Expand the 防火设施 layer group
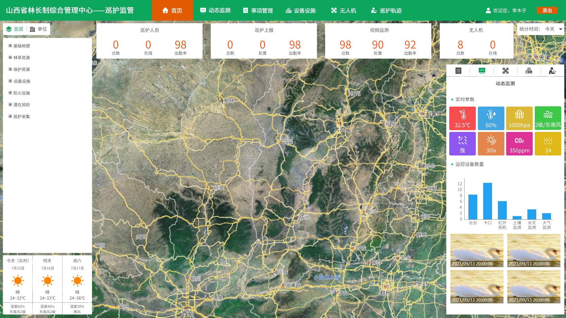The height and width of the screenshot is (318, 566). 10,93
